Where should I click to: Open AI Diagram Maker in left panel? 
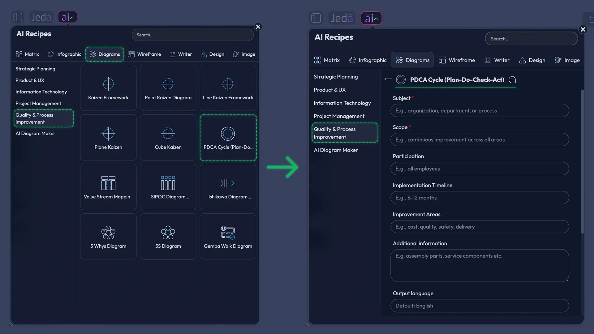35,134
